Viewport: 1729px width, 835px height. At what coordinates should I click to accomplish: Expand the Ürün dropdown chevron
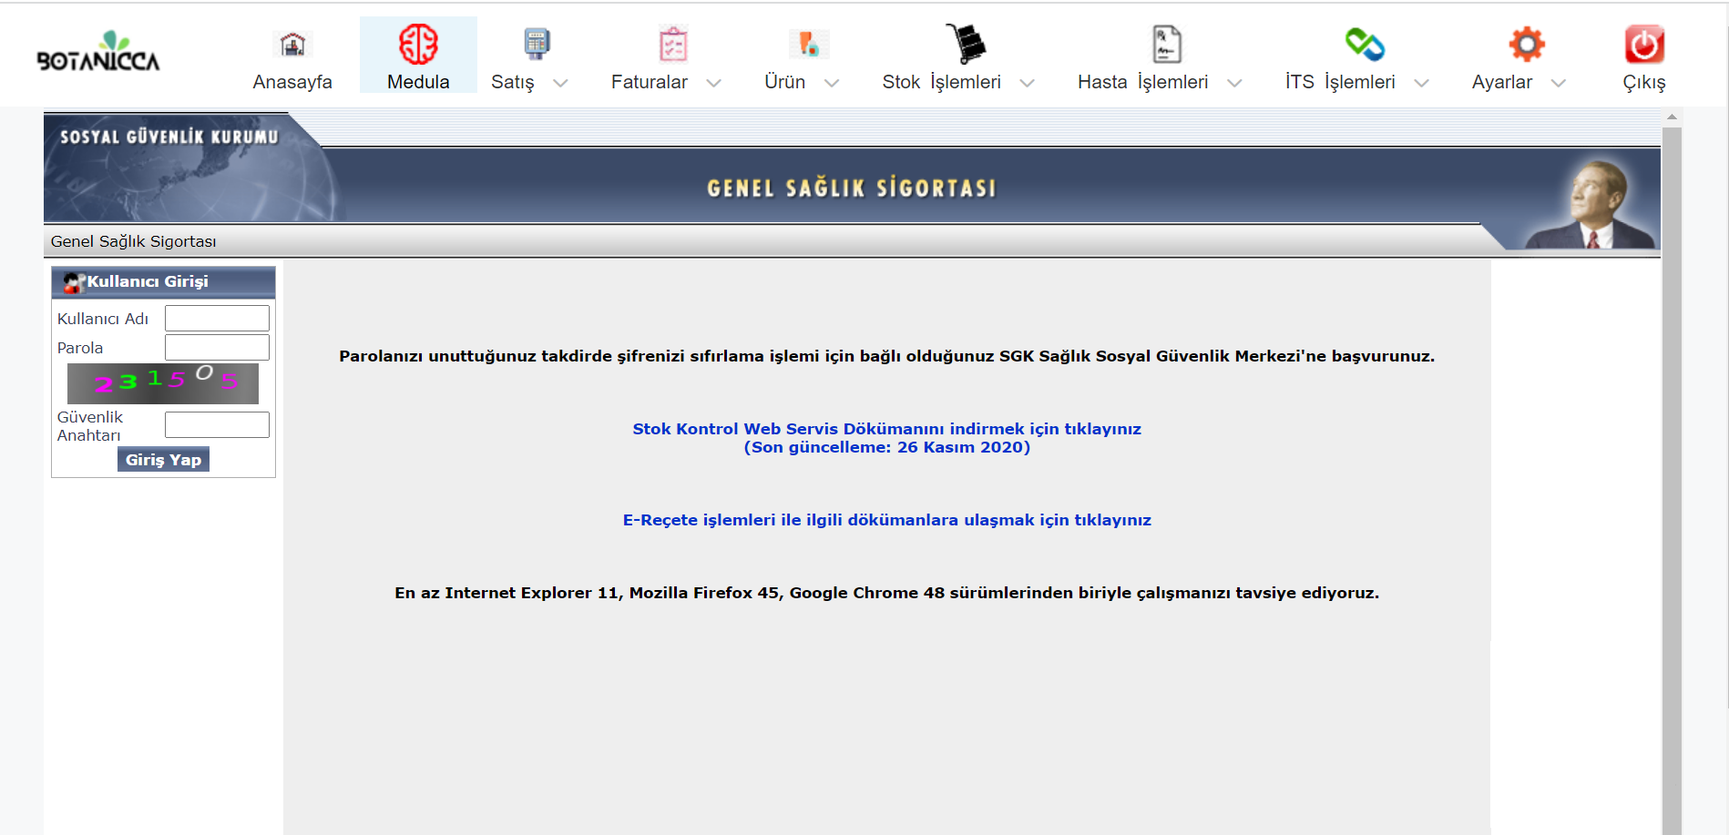[x=832, y=83]
